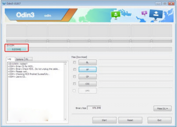Click the 'Files [Download]' group label
The width and height of the screenshot is (177, 127).
[79, 57]
